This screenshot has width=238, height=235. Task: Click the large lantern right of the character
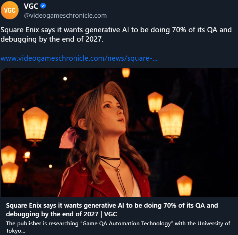pyautogui.click(x=171, y=121)
